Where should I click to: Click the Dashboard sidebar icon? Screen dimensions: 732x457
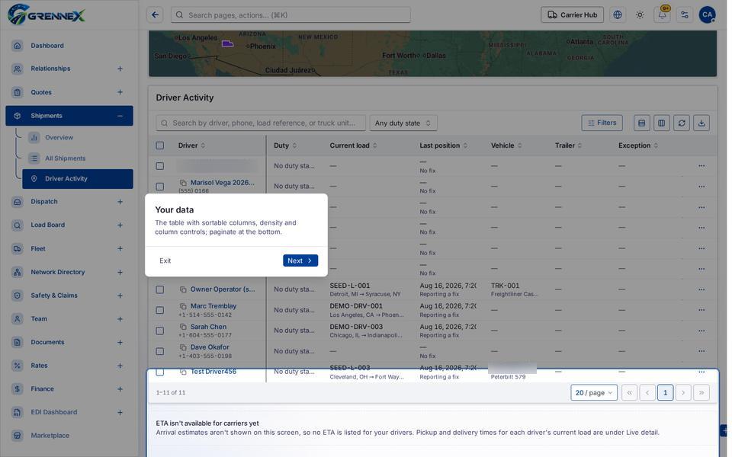click(18, 46)
